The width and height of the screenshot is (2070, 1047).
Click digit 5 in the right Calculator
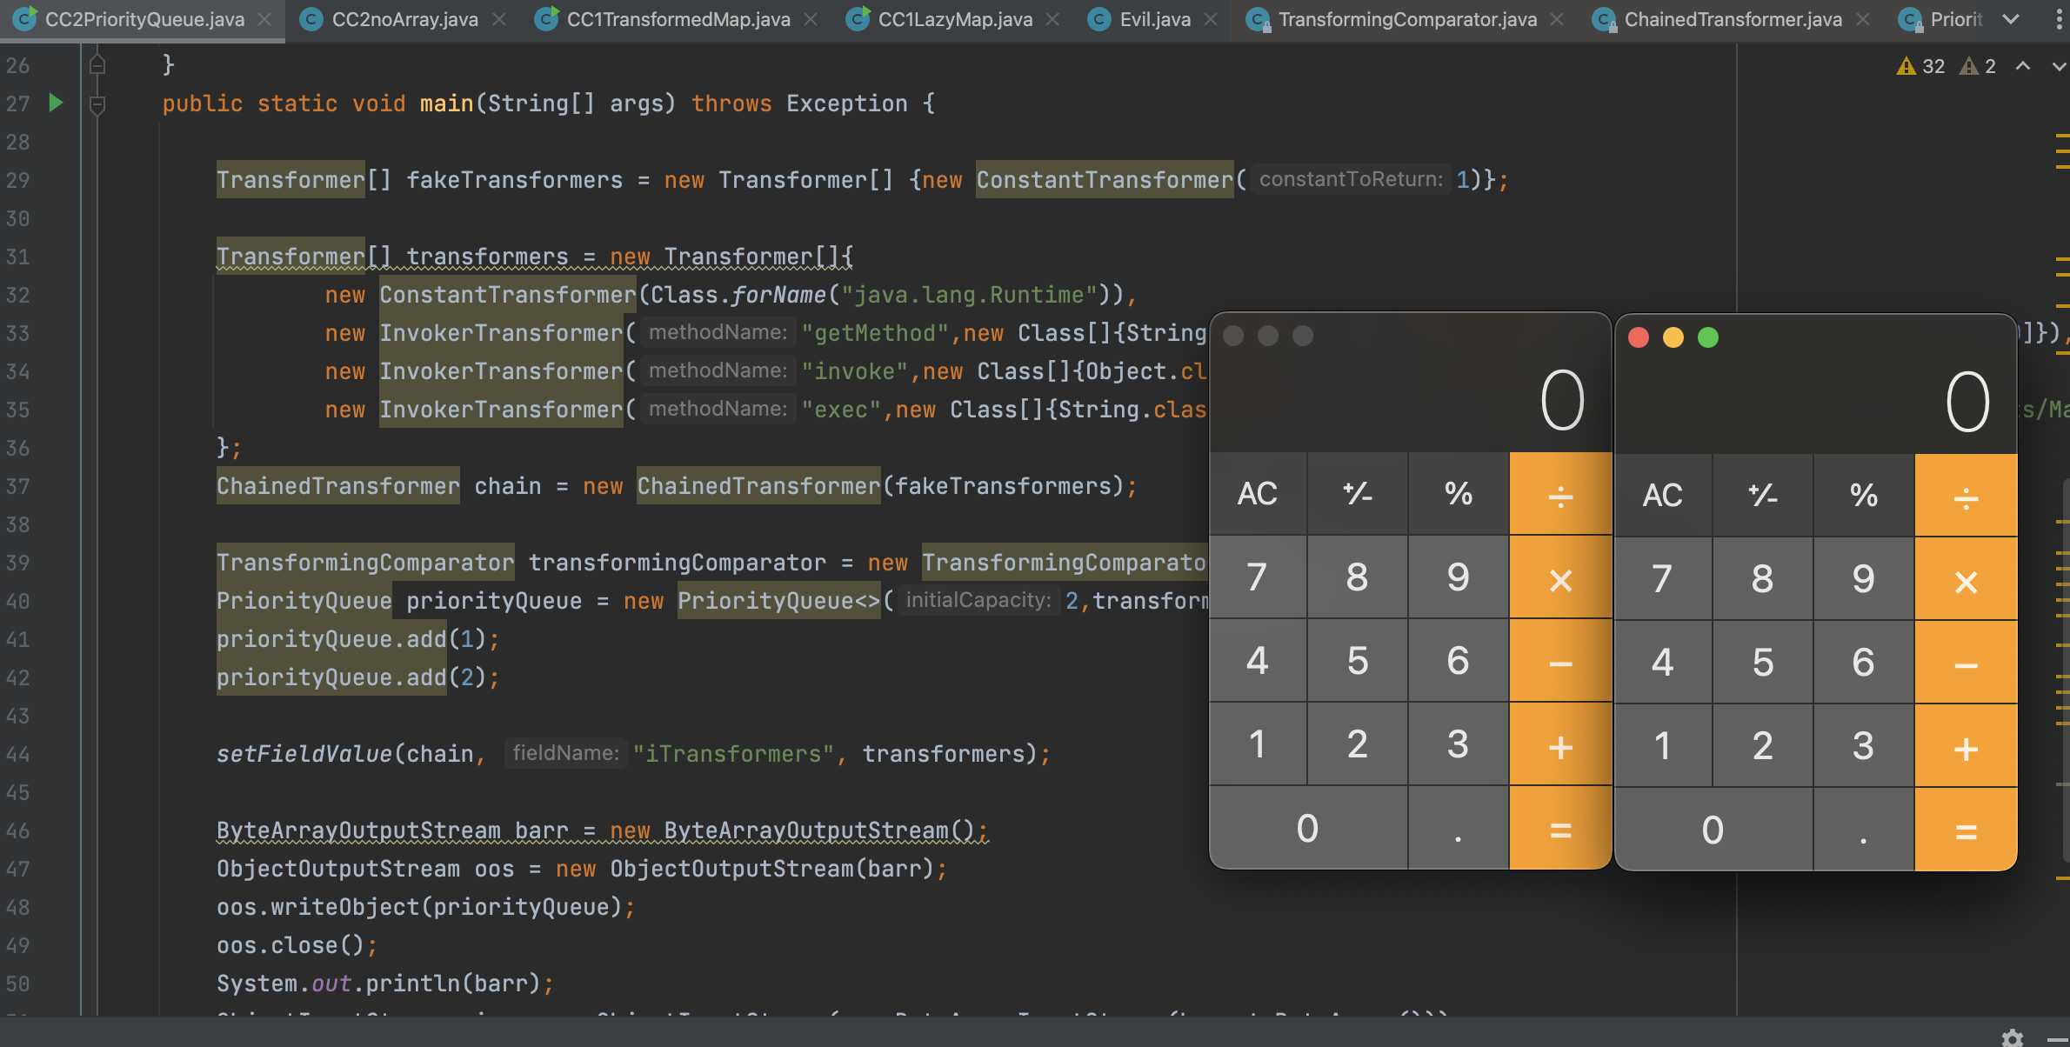coord(1763,663)
